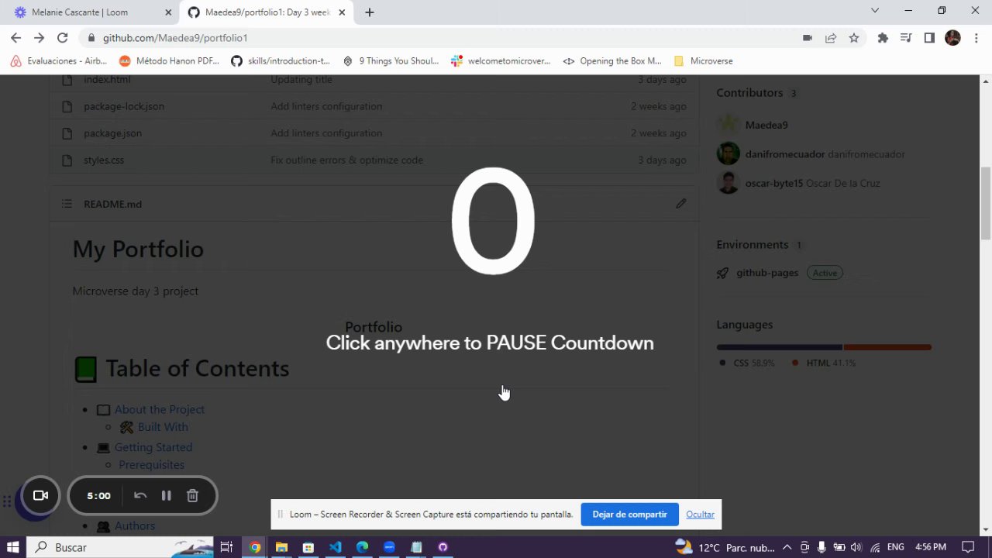
Task: Open the Microverse bookmarks folder
Action: (703, 61)
